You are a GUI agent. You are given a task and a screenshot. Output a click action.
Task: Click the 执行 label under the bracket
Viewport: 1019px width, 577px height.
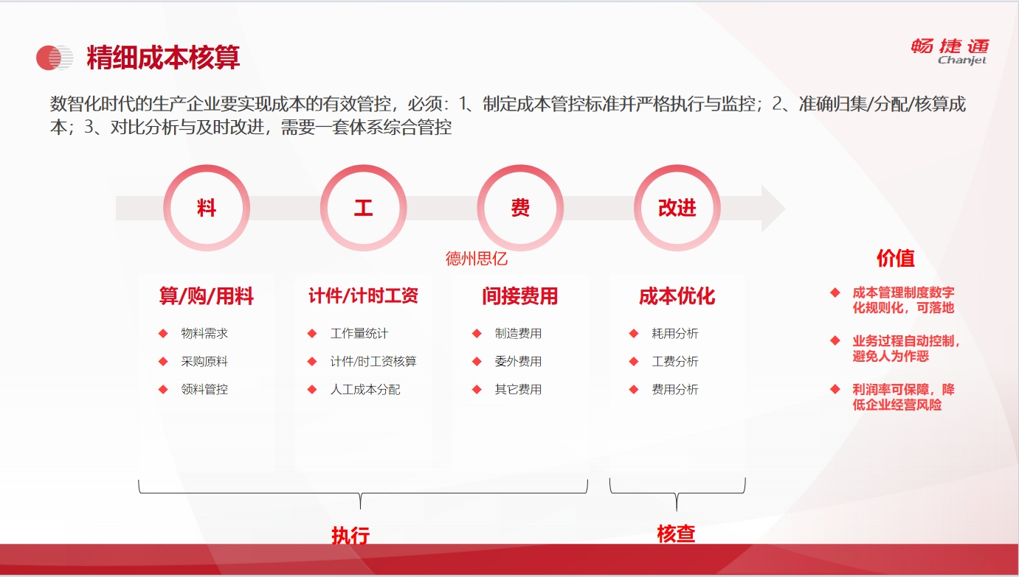[x=350, y=536]
